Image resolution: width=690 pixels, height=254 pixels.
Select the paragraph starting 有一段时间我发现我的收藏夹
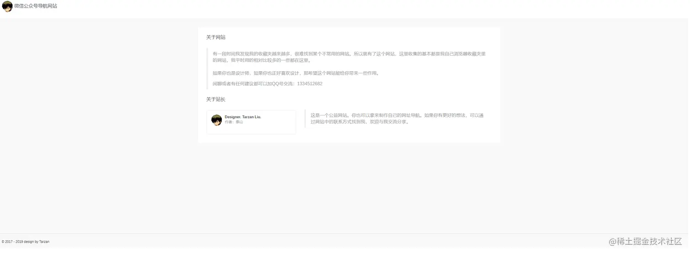(349, 57)
